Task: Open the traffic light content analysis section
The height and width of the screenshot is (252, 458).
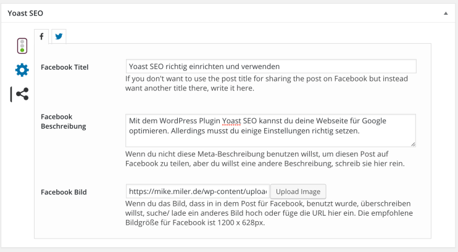Action: (x=22, y=46)
